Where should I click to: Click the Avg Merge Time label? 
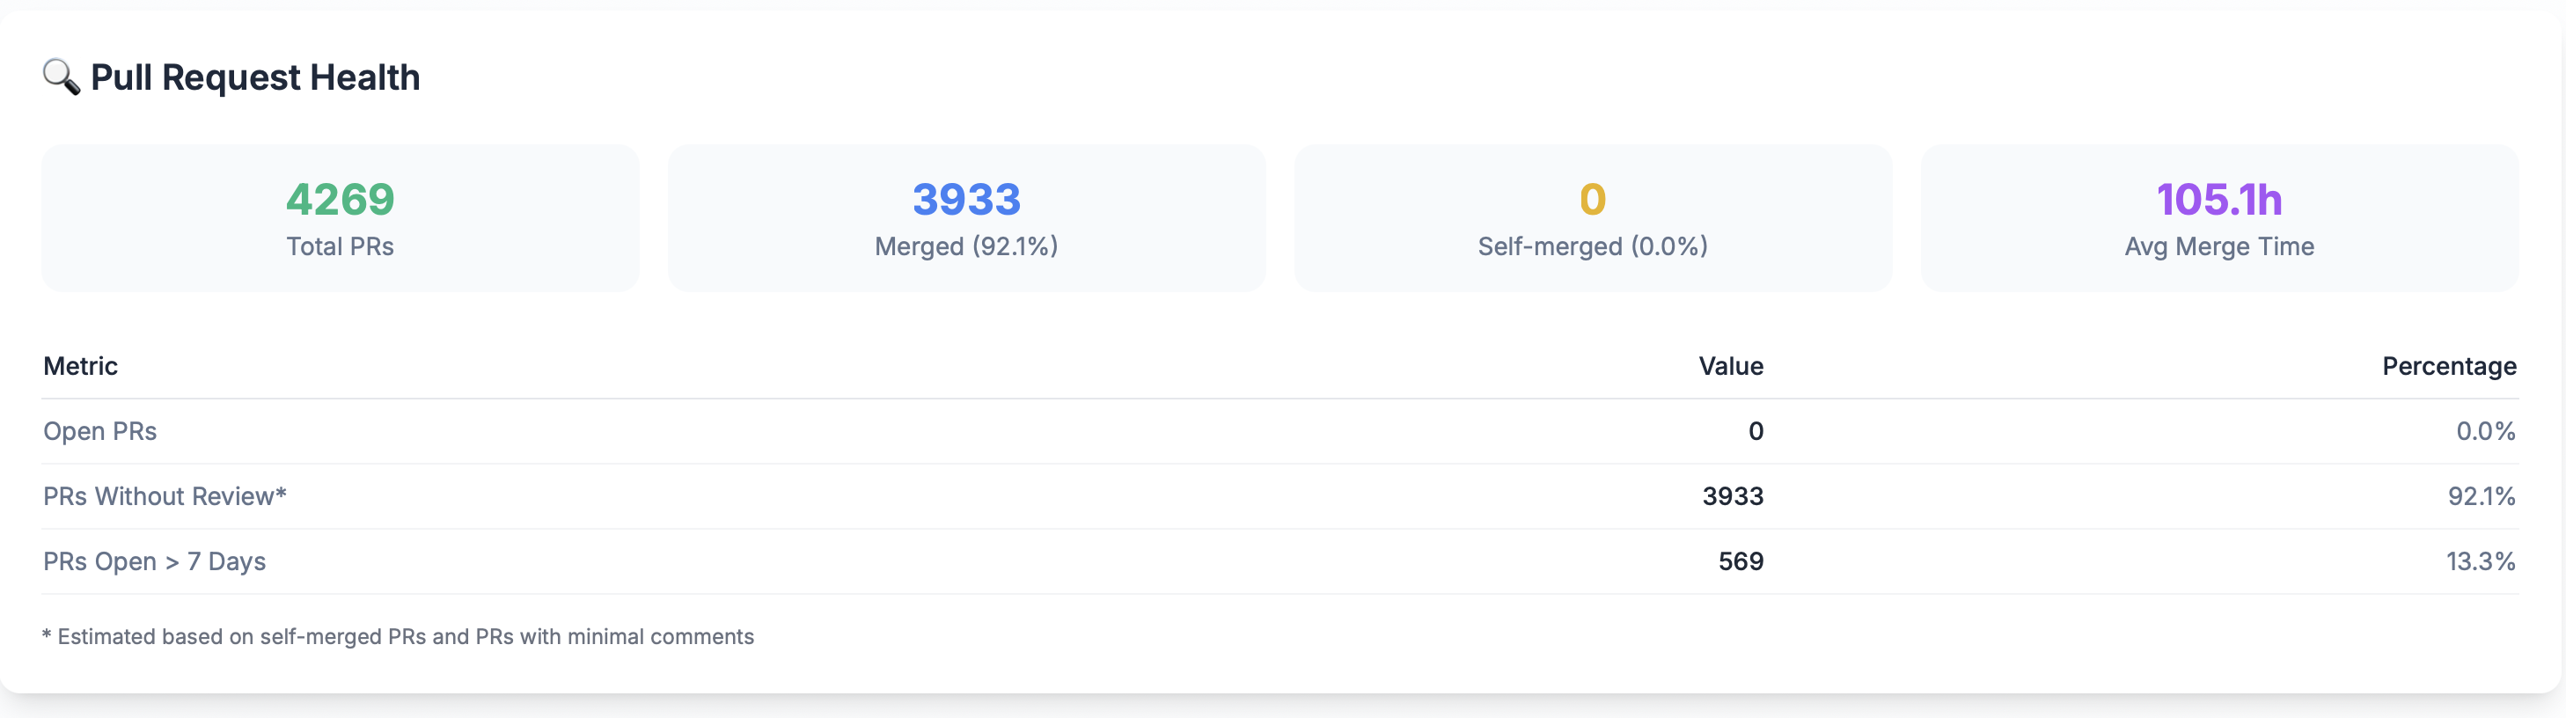point(2219,247)
